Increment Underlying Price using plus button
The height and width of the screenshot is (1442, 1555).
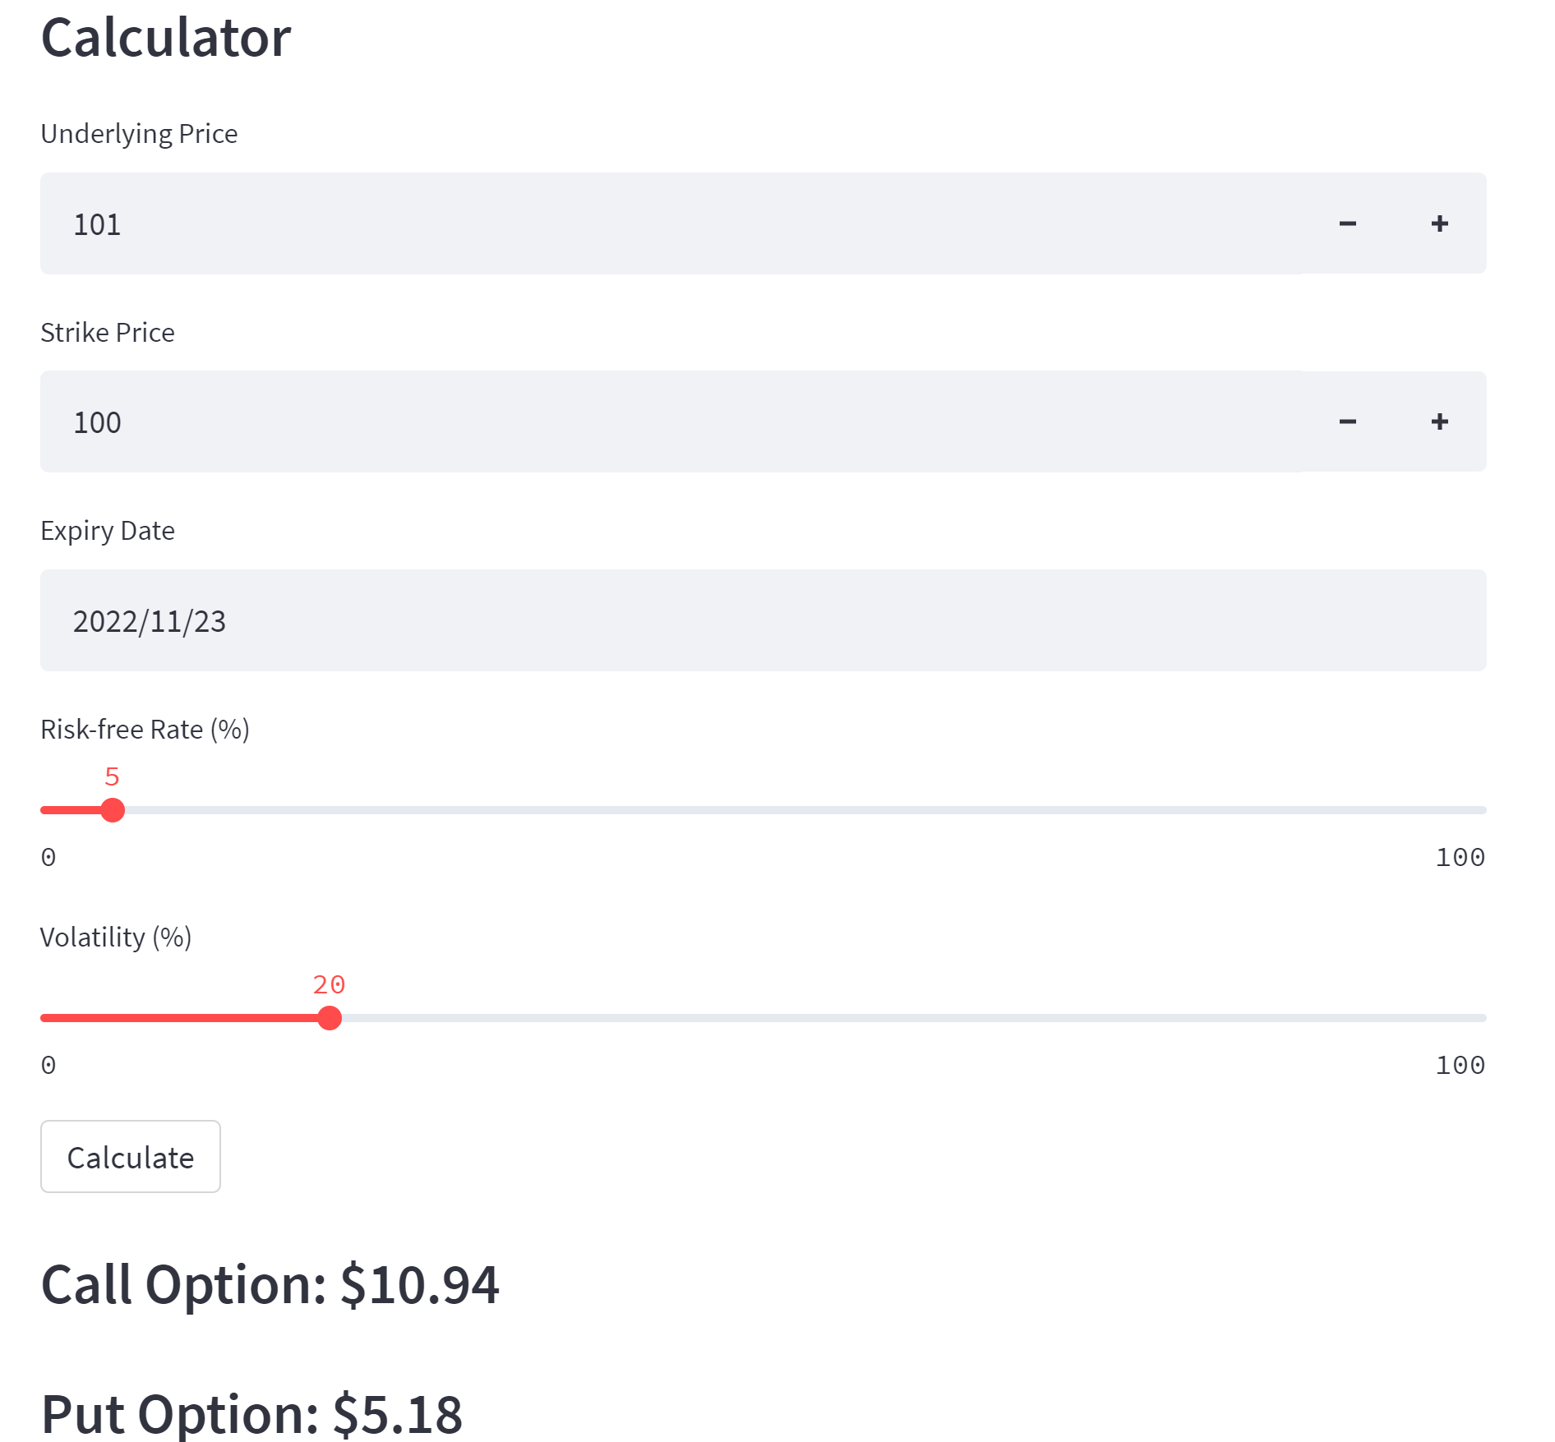[x=1440, y=223]
